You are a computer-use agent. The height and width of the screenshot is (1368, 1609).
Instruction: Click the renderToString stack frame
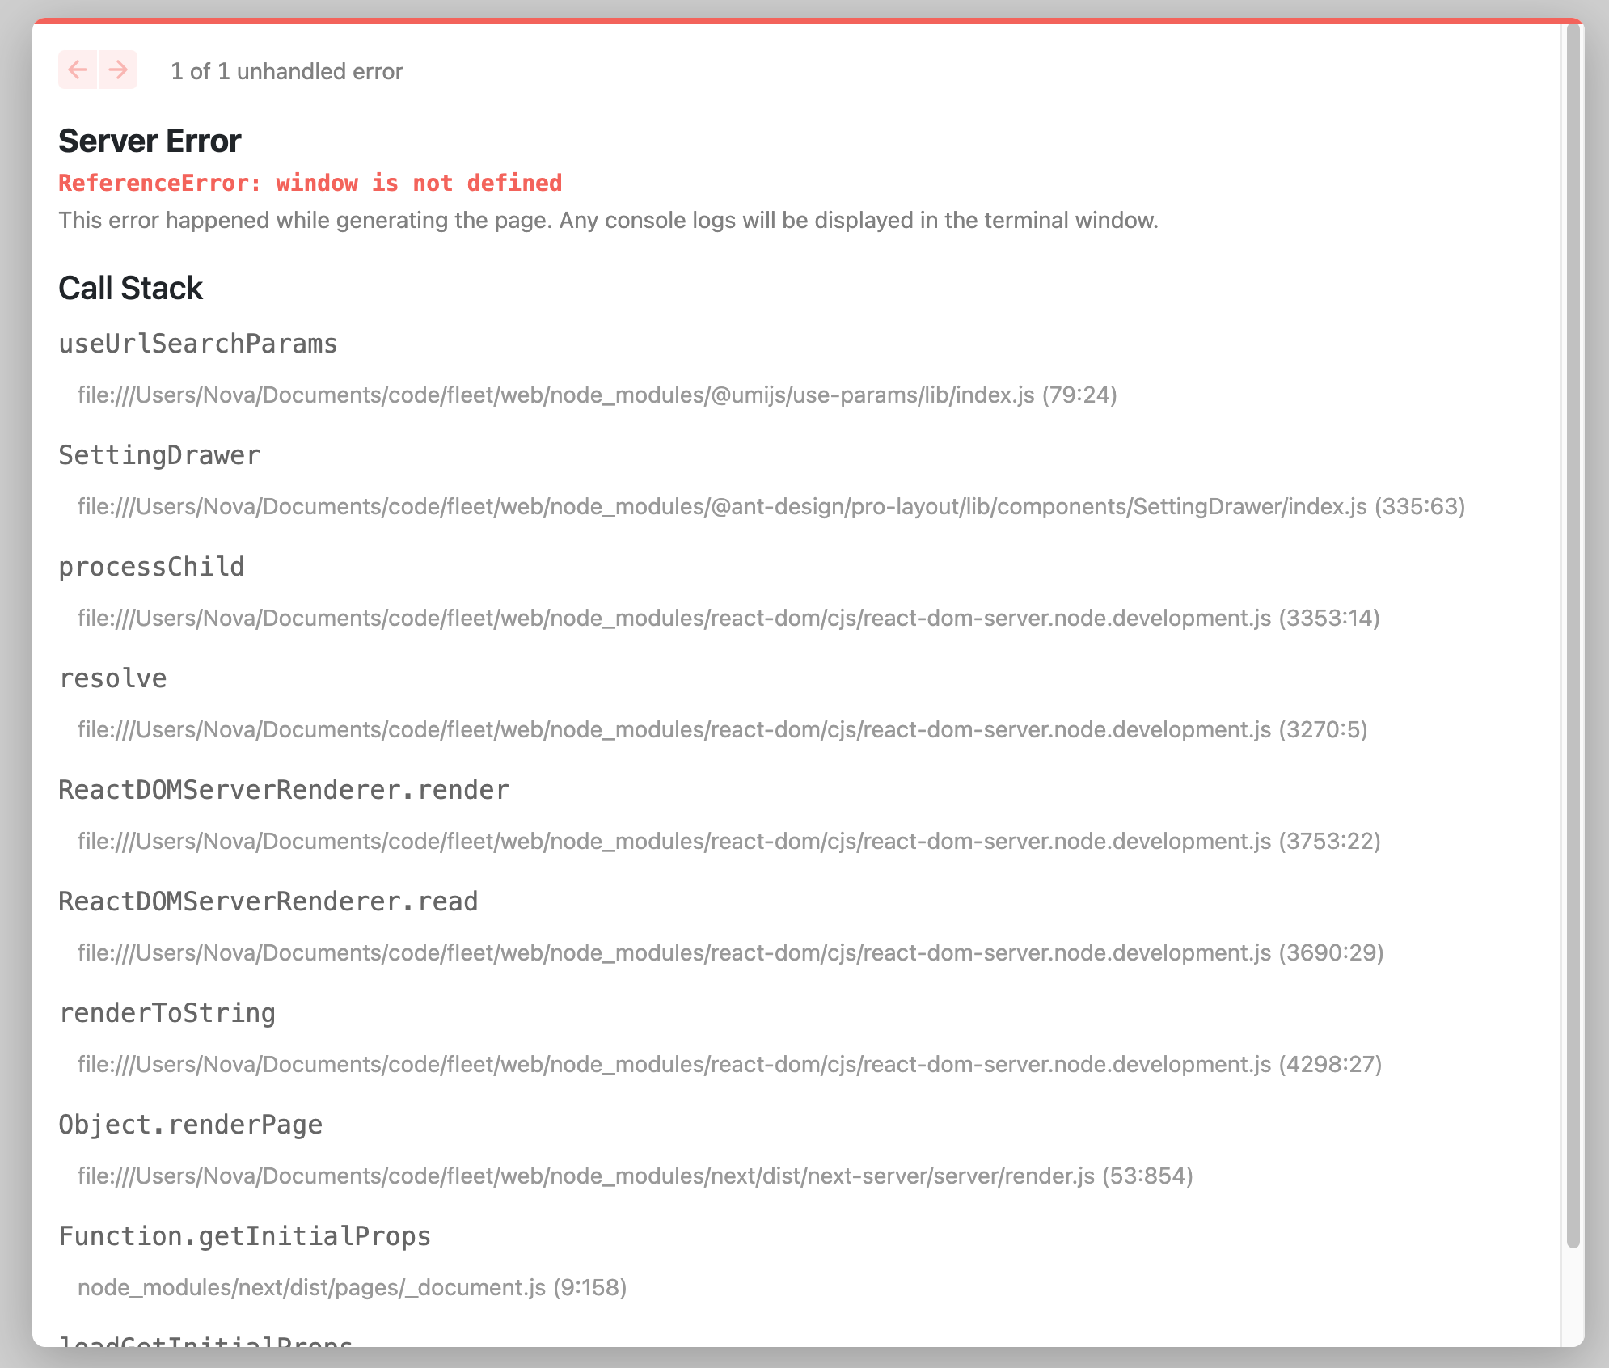point(167,1012)
